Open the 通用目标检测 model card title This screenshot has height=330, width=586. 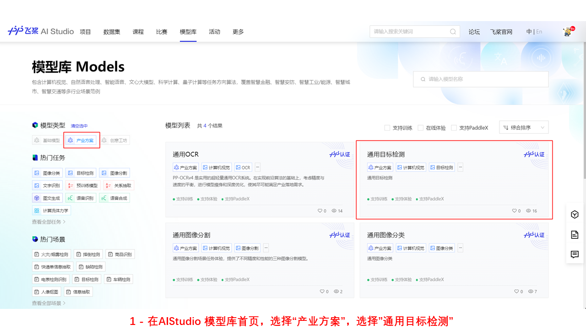[386, 154]
